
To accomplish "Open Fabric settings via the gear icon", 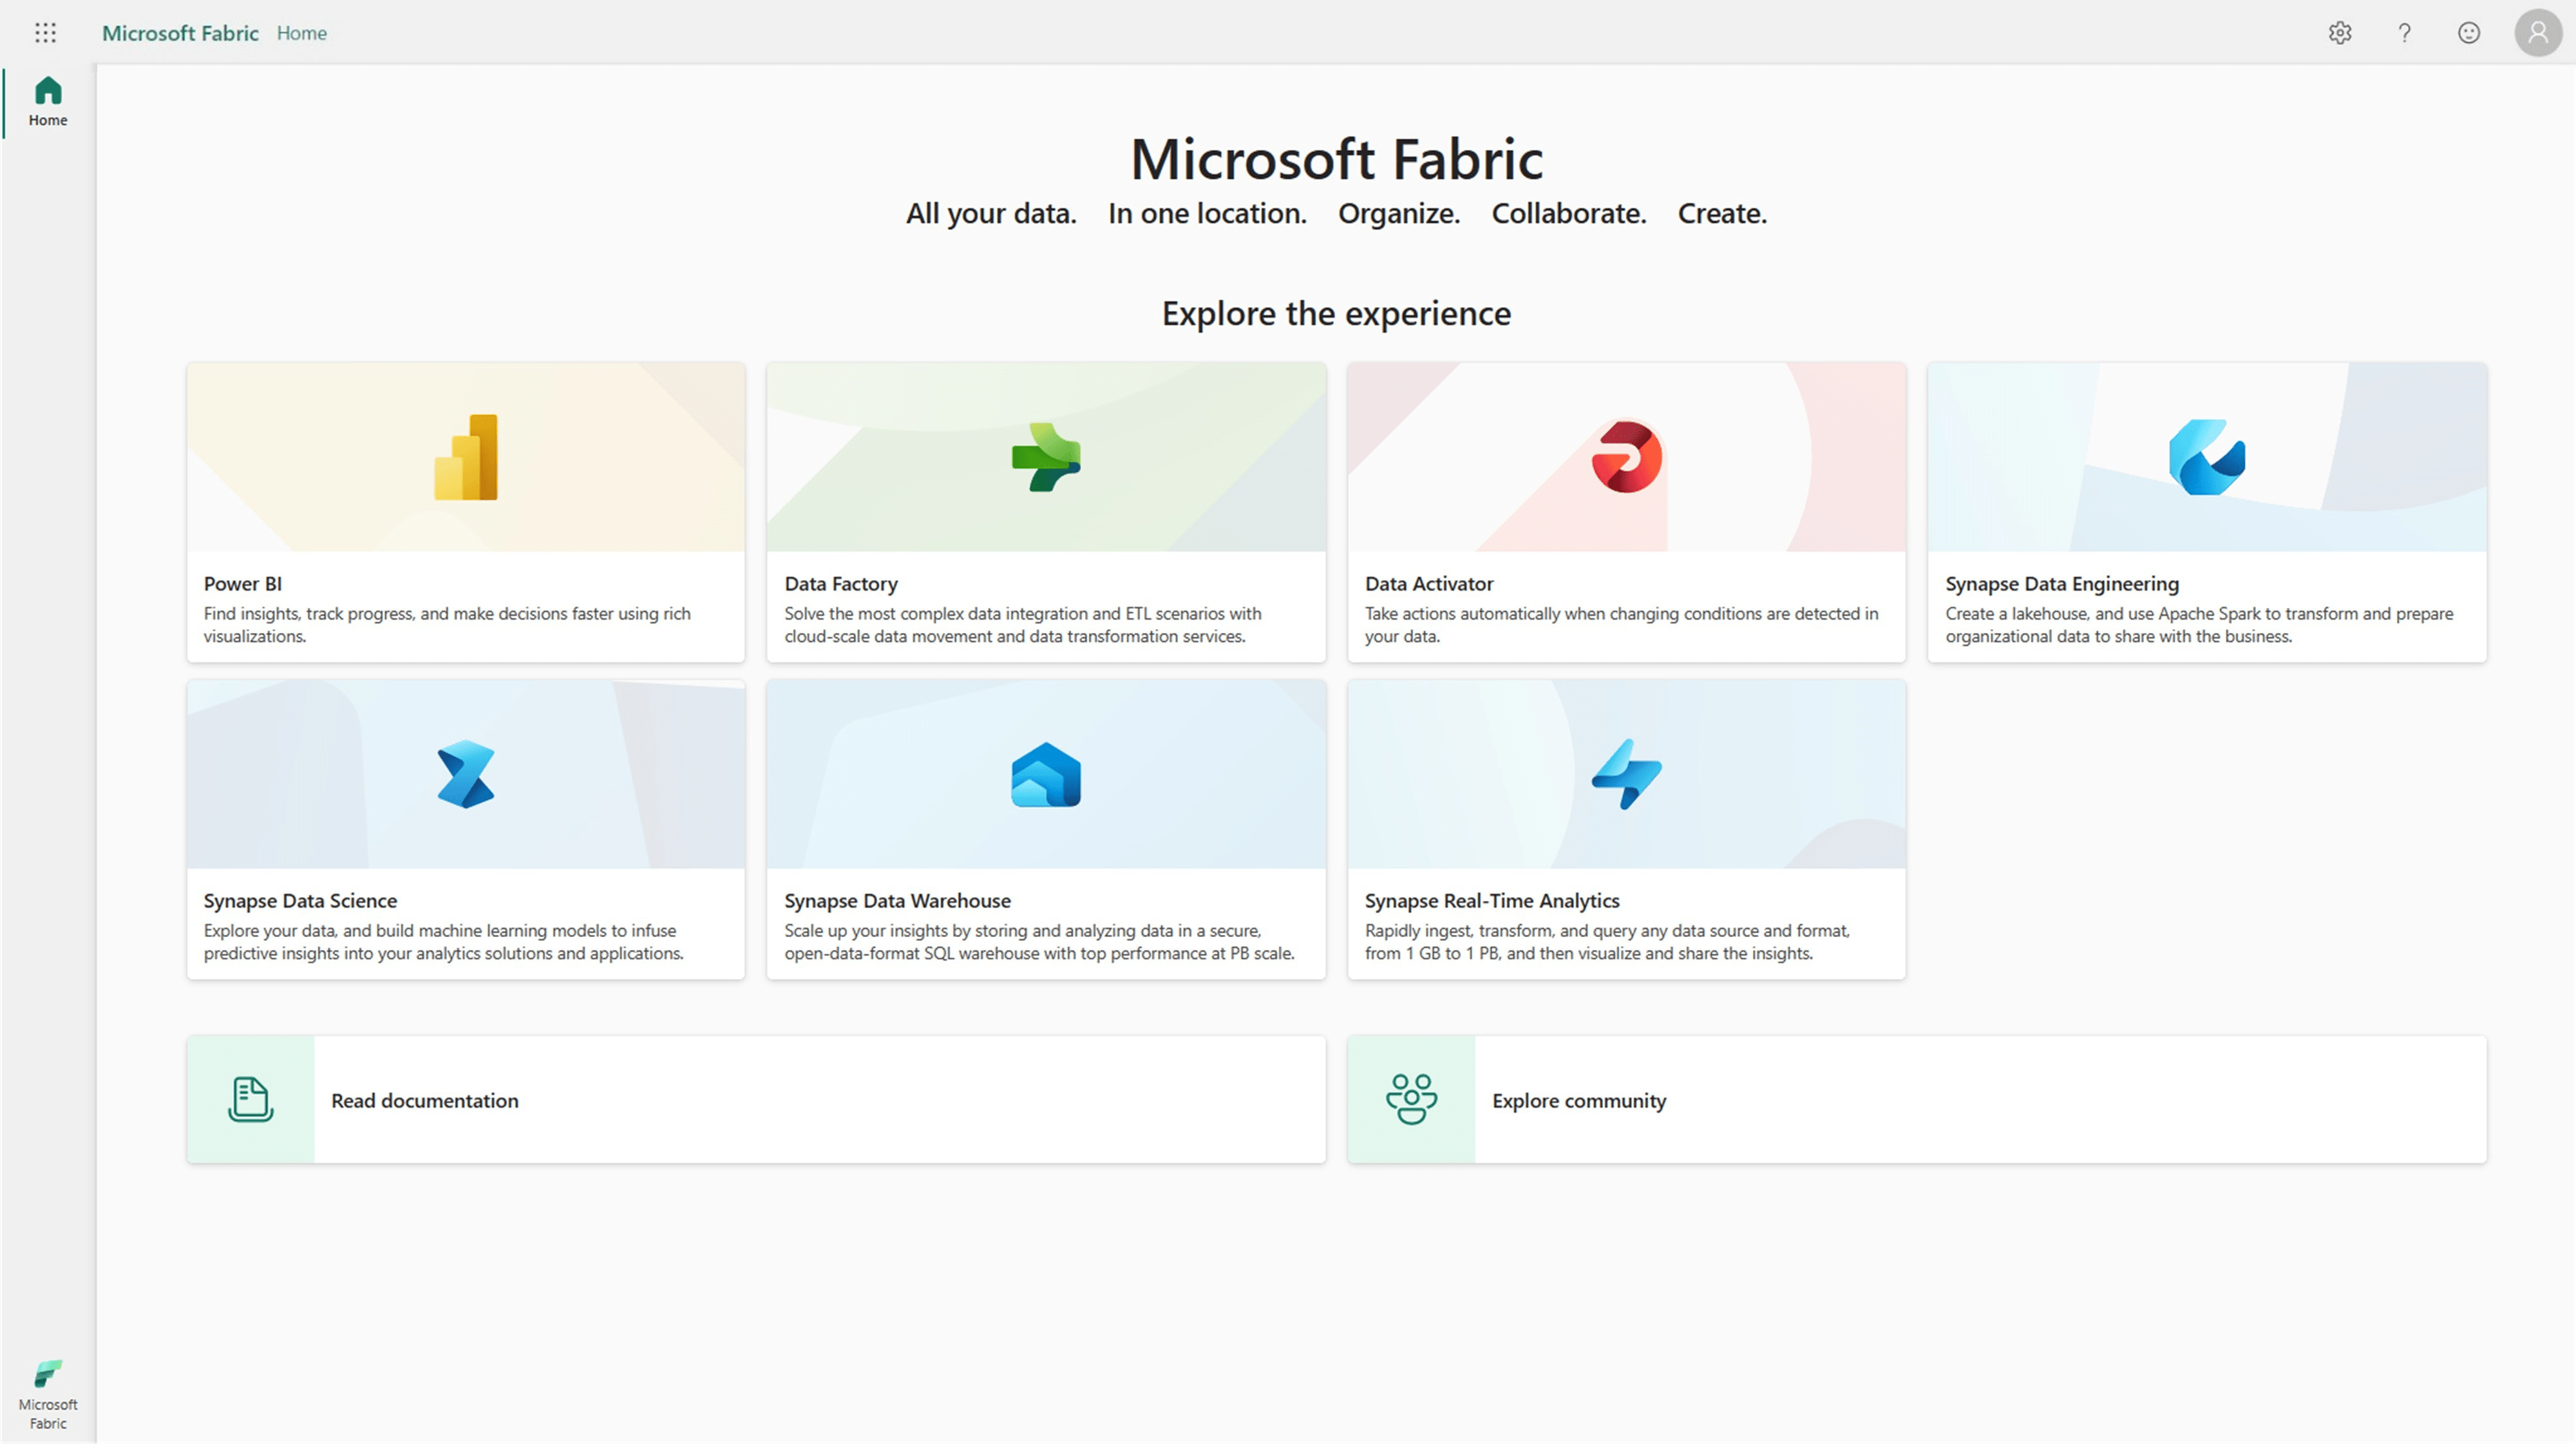I will 2340,33.
